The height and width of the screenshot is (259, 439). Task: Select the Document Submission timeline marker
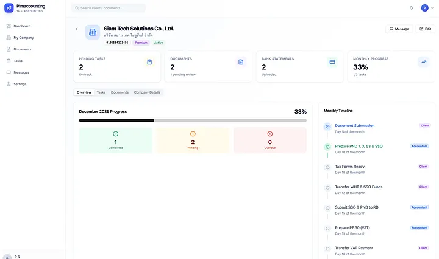(327, 126)
